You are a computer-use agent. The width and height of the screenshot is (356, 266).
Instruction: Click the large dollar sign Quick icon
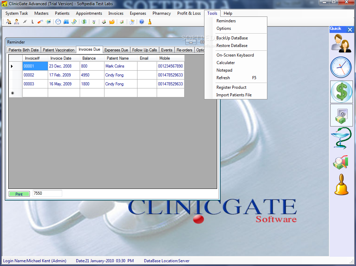coord(341,92)
